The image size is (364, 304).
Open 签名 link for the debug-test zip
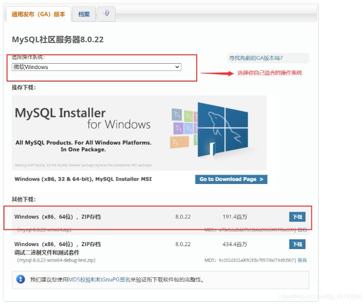(302, 260)
